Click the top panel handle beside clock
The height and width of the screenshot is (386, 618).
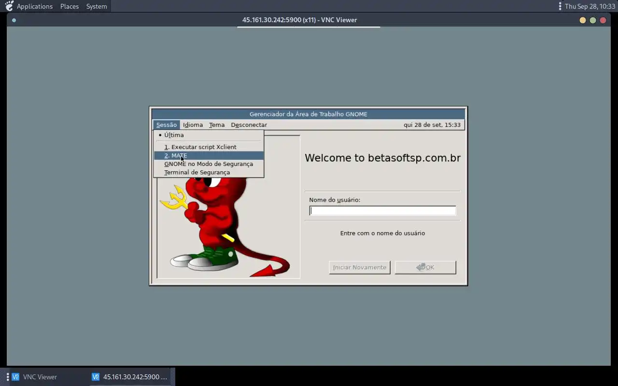click(x=560, y=6)
